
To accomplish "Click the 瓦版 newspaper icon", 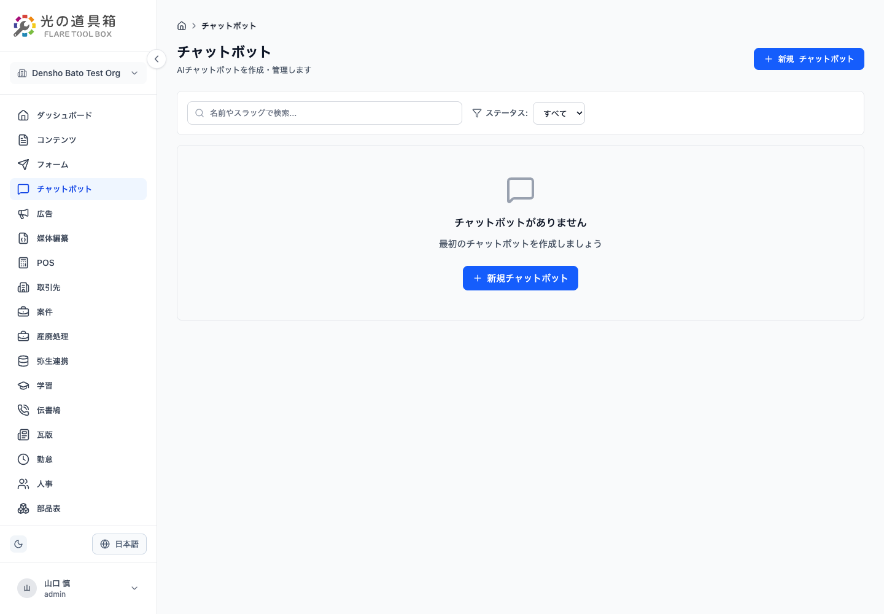I will [23, 435].
